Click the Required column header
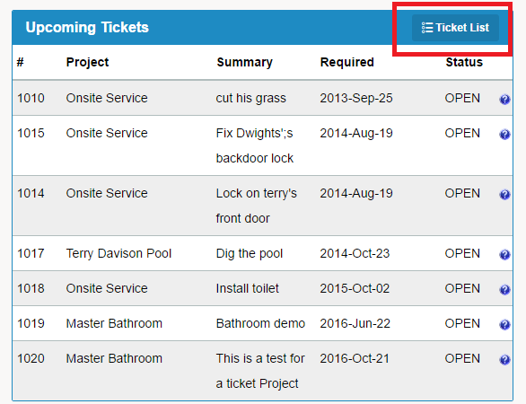 [x=346, y=62]
